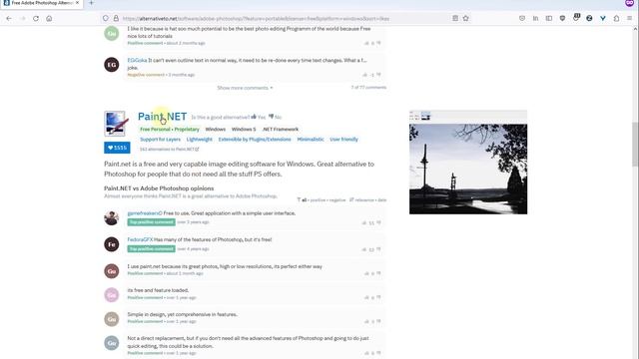Reload the page with the refresh icon

pyautogui.click(x=36, y=18)
